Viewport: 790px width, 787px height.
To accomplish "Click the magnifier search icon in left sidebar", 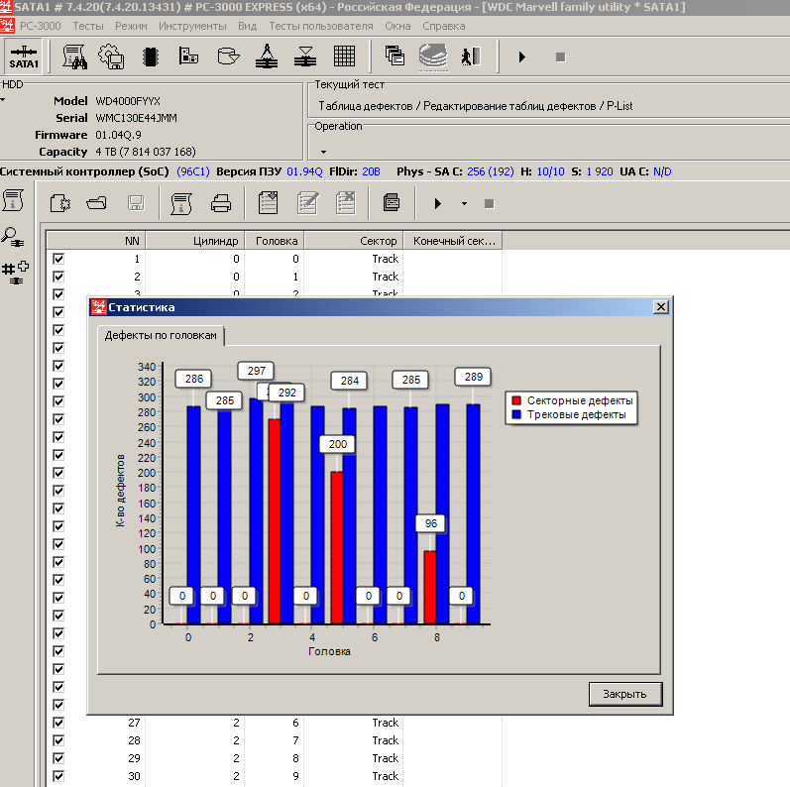I will pyautogui.click(x=14, y=236).
